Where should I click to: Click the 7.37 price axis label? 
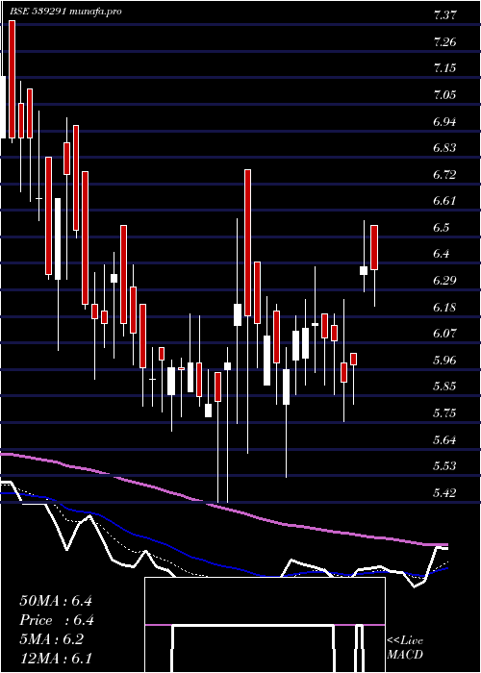[x=444, y=16]
